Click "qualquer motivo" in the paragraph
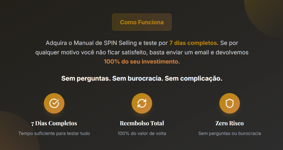This screenshot has width=283, height=150. 53,52
